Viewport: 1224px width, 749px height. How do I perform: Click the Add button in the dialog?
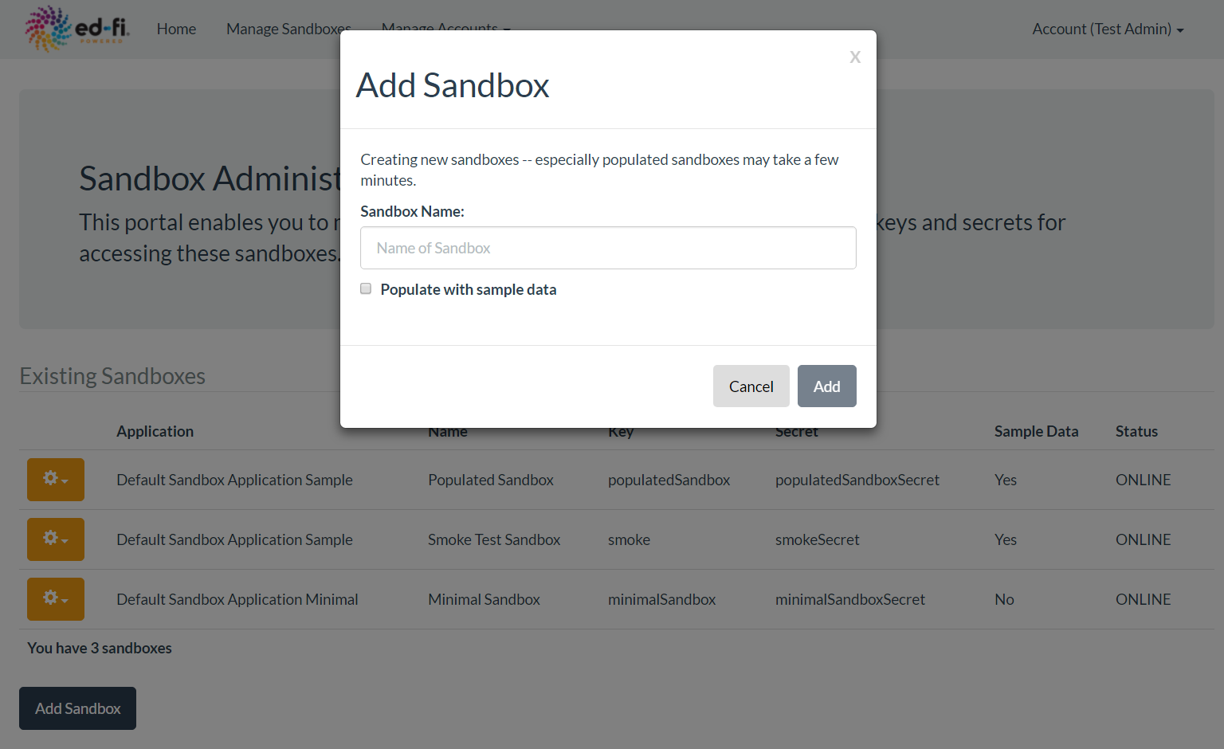point(826,386)
